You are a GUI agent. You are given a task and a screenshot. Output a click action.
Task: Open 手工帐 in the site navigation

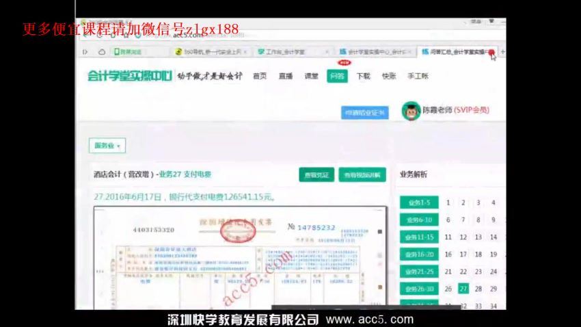[x=418, y=76]
